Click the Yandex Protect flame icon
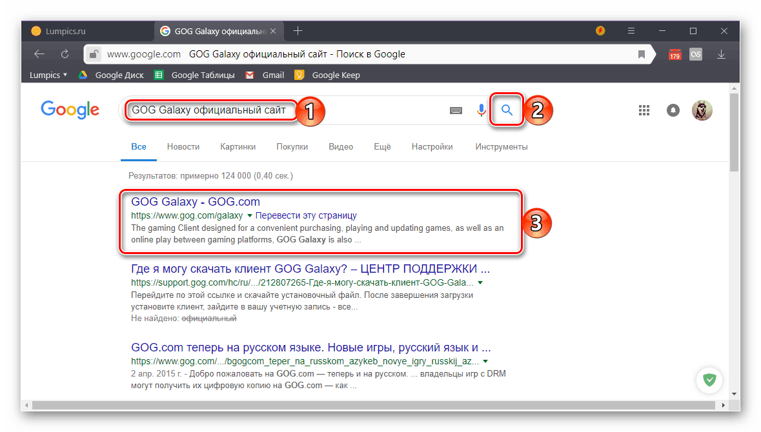 point(600,30)
